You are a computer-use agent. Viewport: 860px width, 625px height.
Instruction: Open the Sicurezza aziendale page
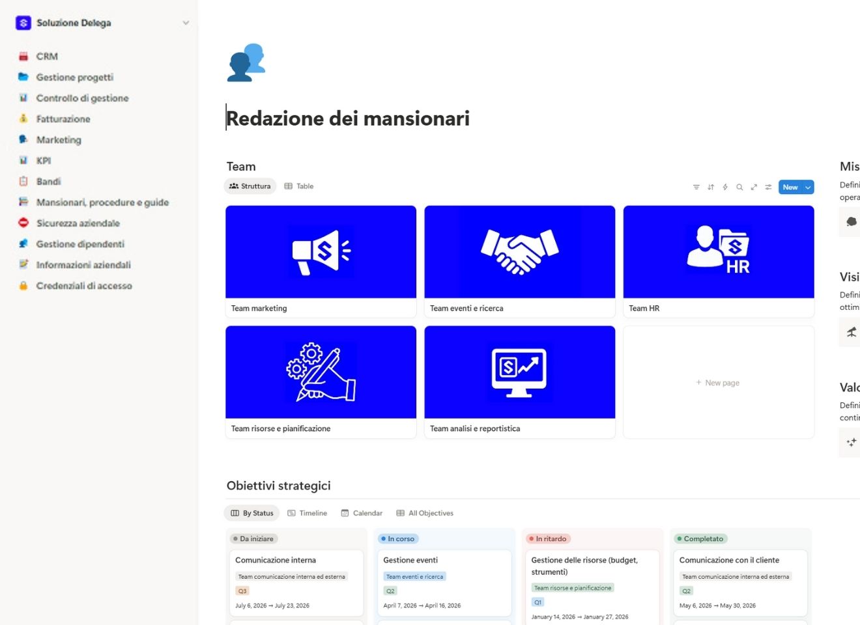point(79,223)
